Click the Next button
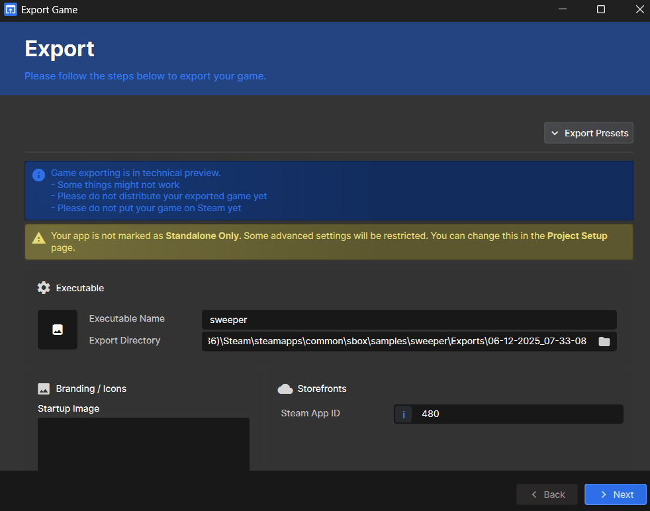This screenshot has height=511, width=650. pos(615,494)
